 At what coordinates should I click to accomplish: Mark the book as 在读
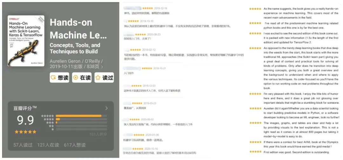(82, 78)
